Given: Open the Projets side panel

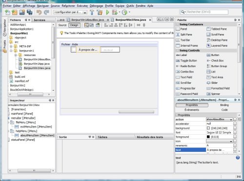Looking at the screenshot, I should 5,47.
